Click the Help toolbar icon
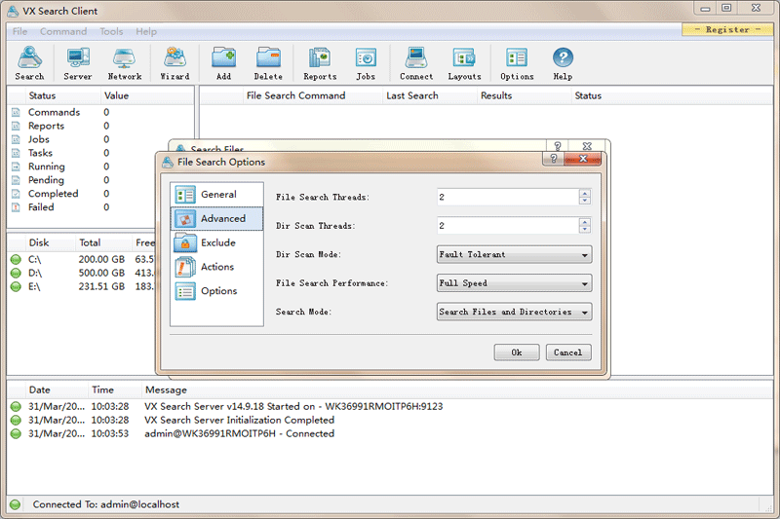This screenshot has width=780, height=519. pos(563,63)
